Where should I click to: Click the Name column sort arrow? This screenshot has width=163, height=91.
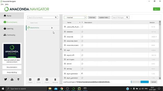[x=80, y=22]
